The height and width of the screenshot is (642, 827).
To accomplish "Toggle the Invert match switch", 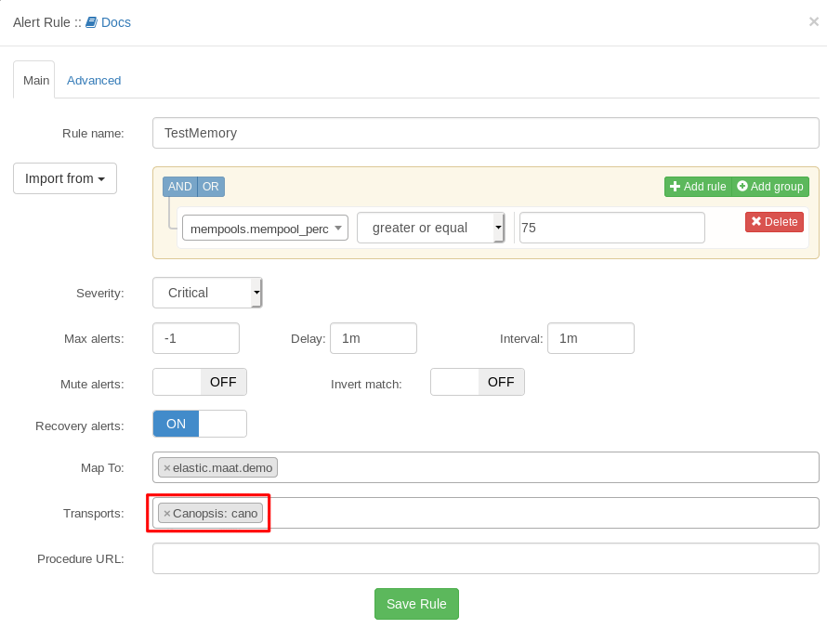I will pyautogui.click(x=478, y=382).
